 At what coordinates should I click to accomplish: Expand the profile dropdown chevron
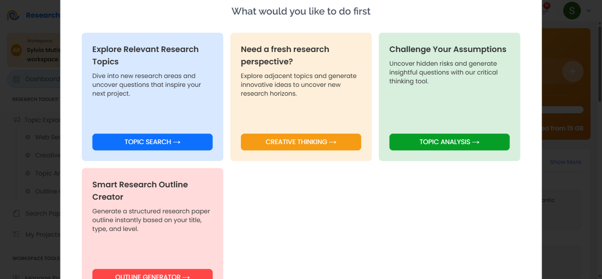(x=589, y=11)
